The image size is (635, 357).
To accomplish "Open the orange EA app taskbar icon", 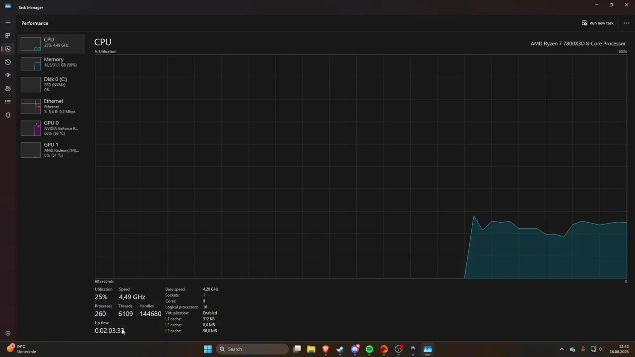I will 384,349.
